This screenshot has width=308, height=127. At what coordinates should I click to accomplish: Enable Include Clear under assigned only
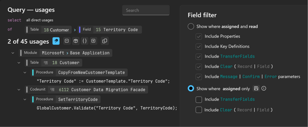199,110
